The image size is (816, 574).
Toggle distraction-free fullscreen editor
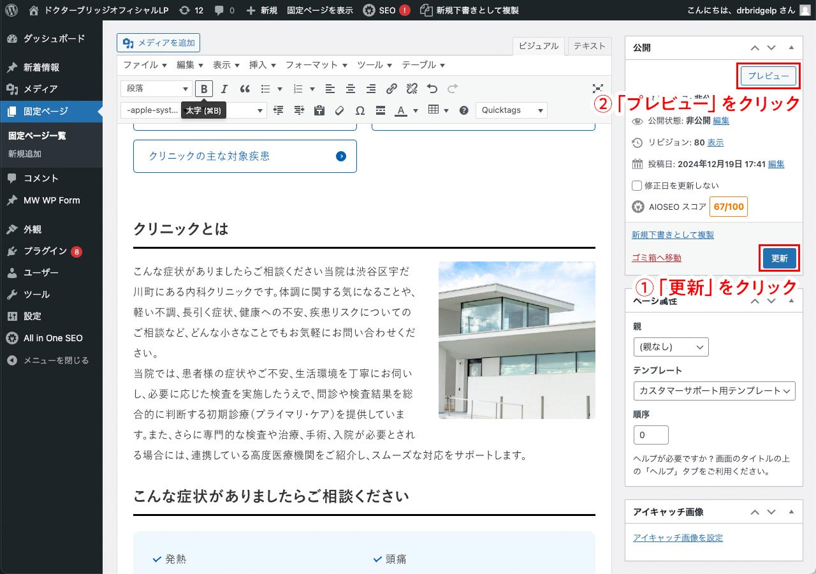(597, 89)
